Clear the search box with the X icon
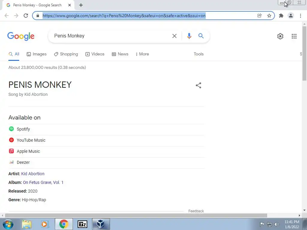This screenshot has height=230, width=307. [174, 36]
